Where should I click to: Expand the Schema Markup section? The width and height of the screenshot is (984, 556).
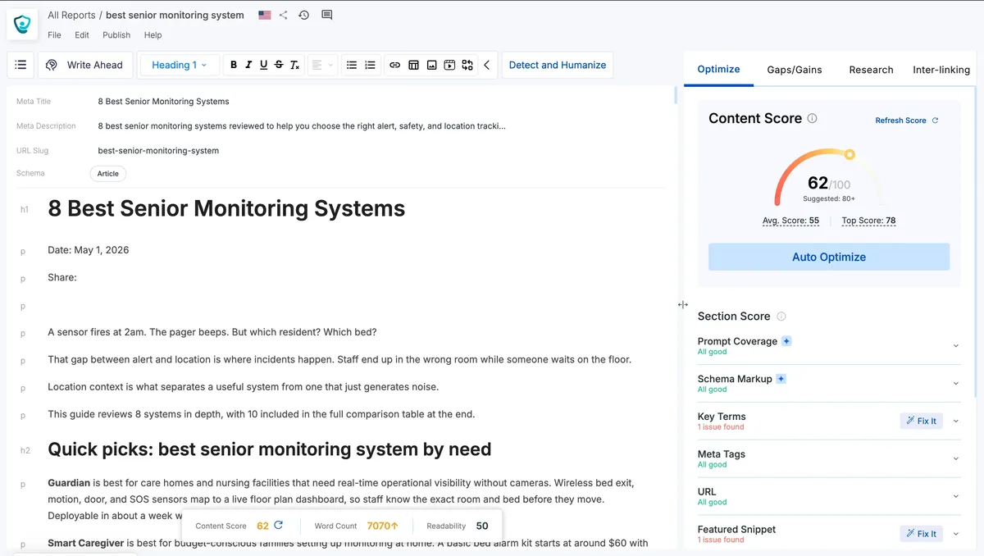[x=955, y=384]
